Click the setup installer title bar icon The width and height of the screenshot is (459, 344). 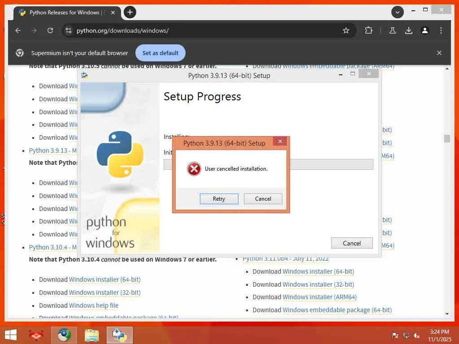(85, 75)
